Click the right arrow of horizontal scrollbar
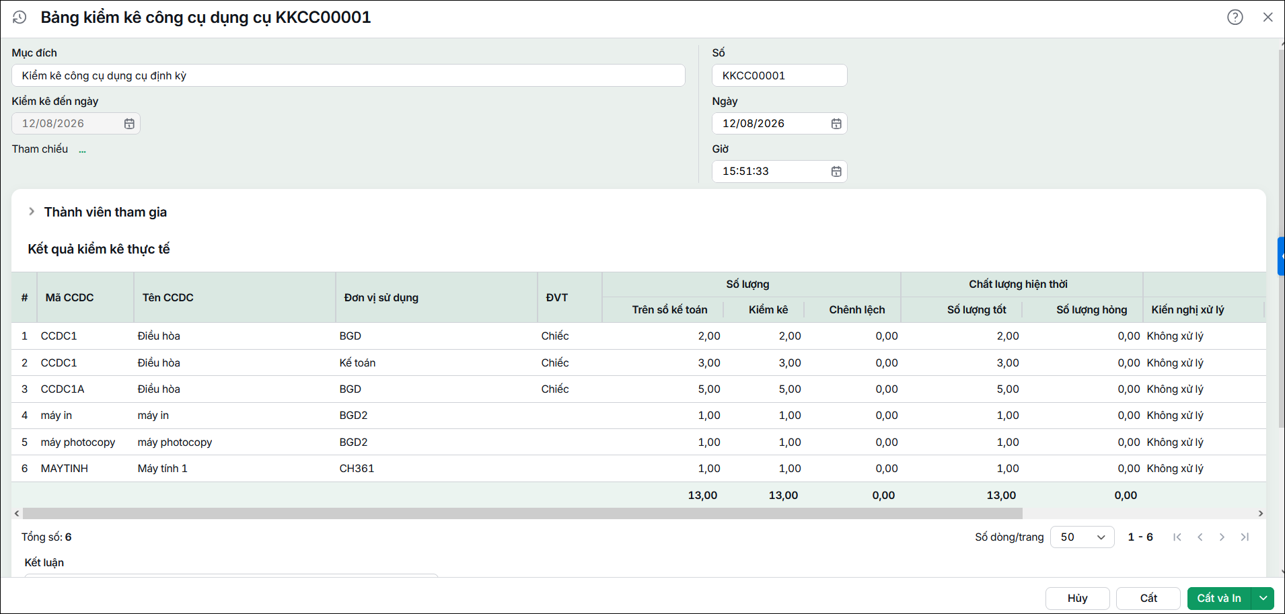This screenshot has height=614, width=1285. click(x=1261, y=513)
